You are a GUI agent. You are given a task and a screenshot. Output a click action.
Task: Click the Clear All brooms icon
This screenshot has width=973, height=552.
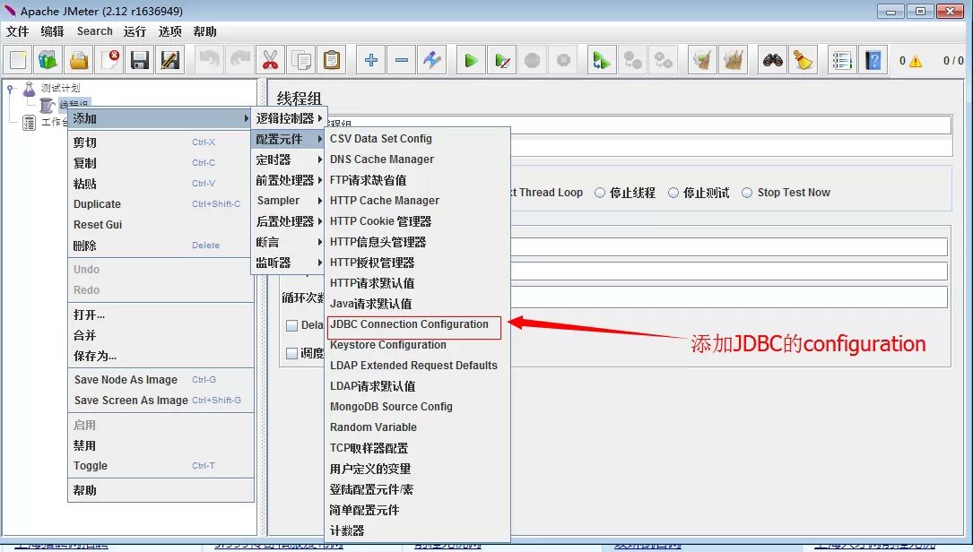pyautogui.click(x=734, y=60)
